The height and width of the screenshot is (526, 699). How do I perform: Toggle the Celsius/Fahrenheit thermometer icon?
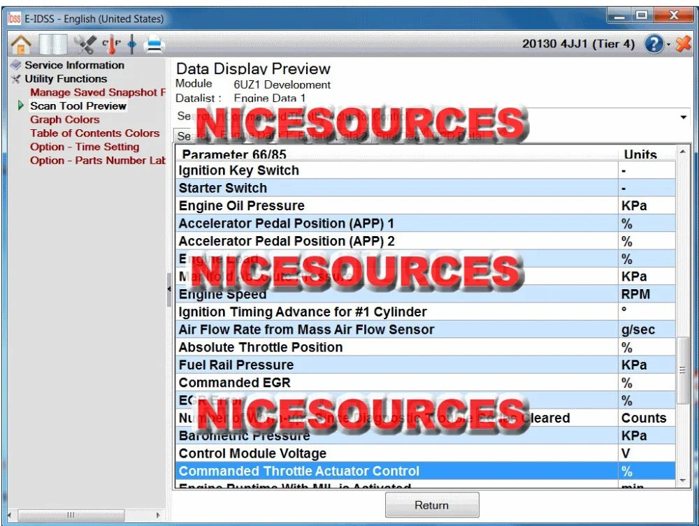(111, 45)
